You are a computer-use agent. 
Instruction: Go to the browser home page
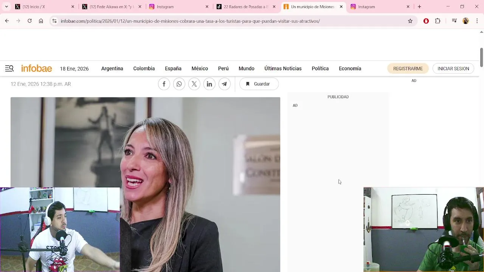[x=41, y=21]
